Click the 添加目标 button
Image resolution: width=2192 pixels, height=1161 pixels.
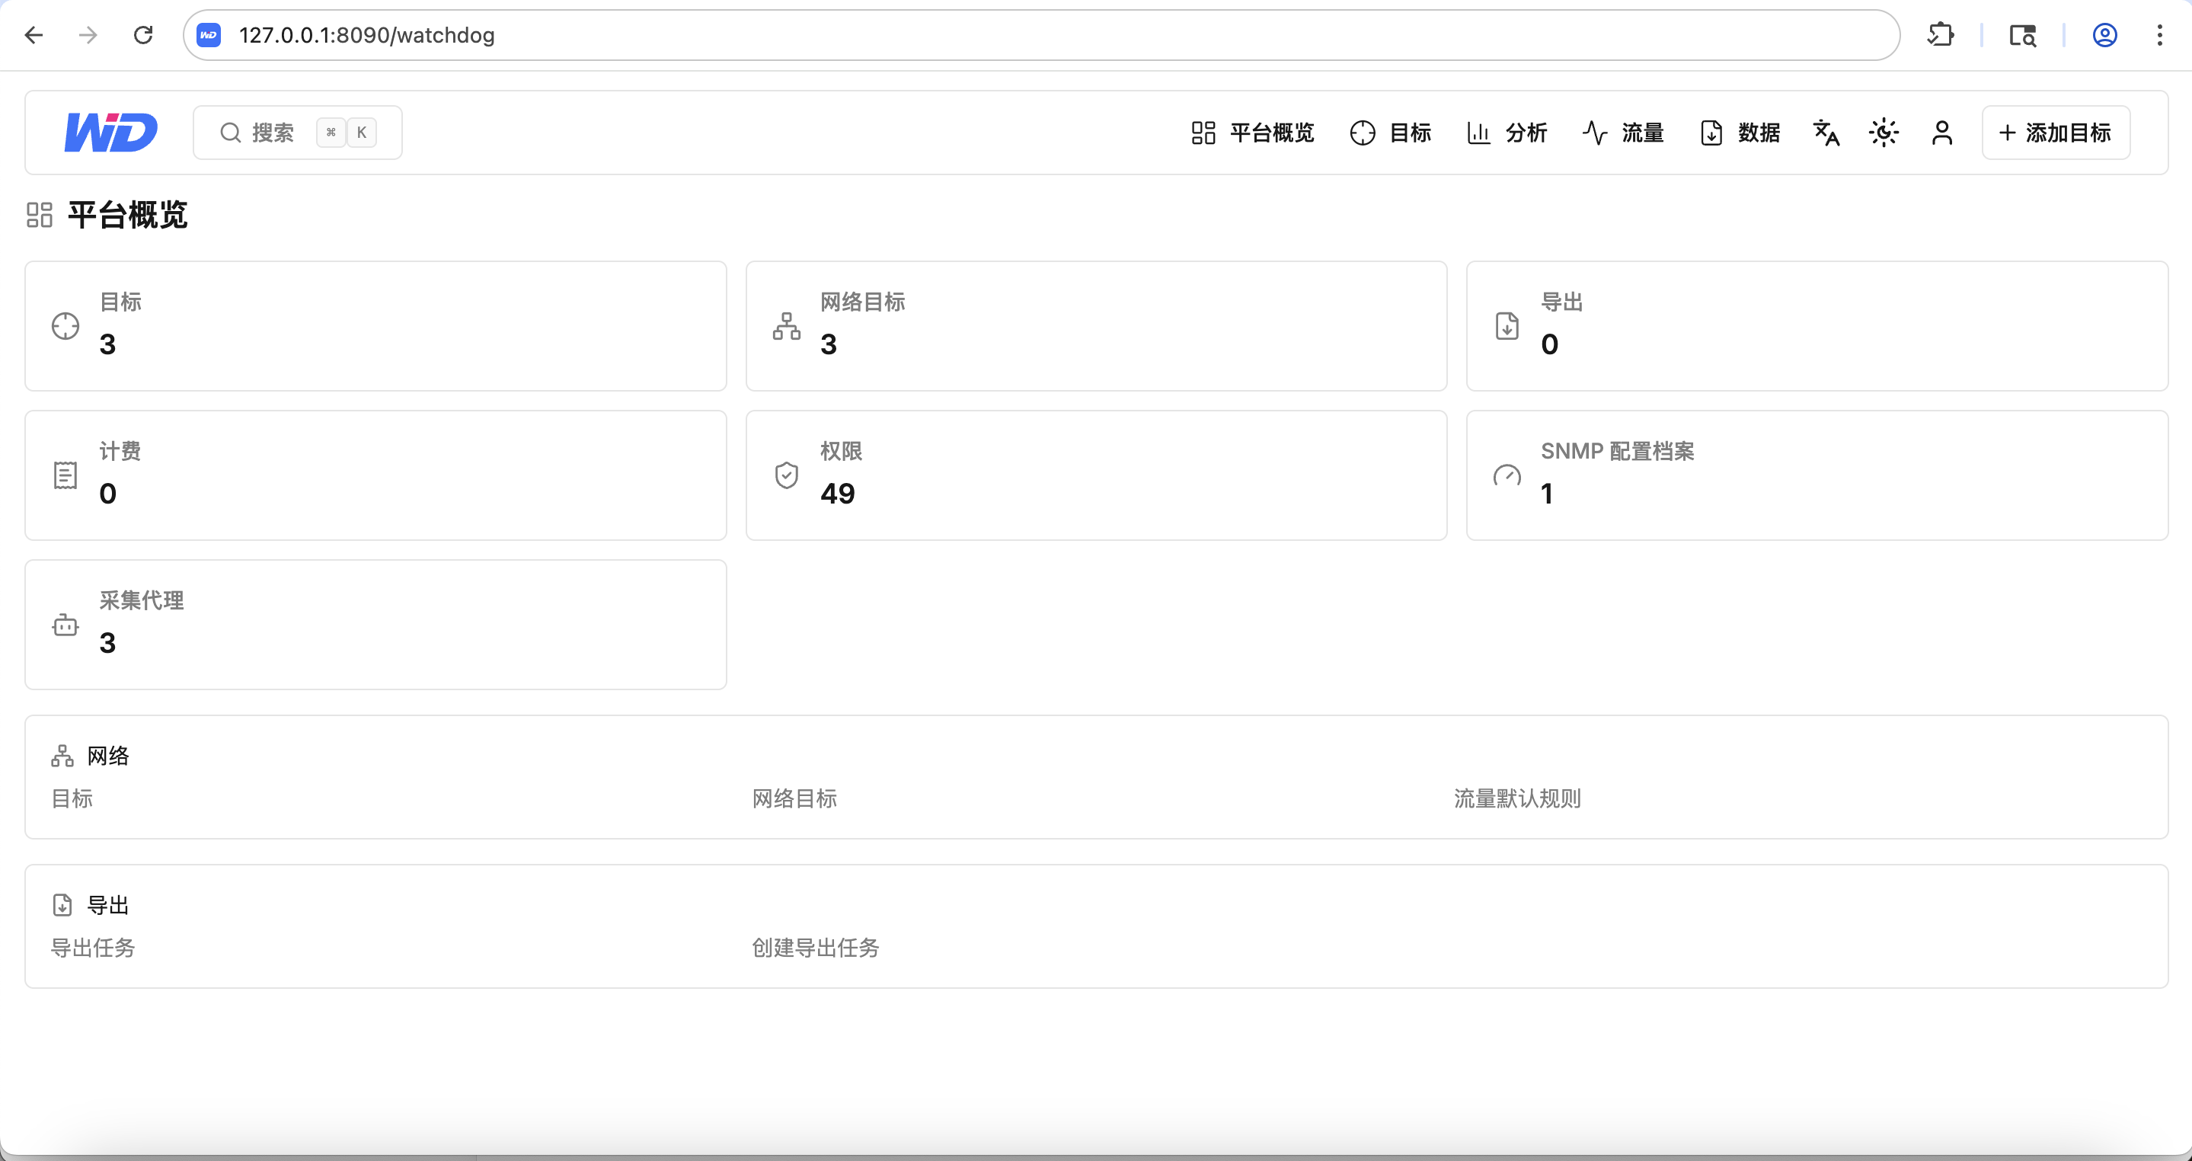pos(2056,133)
